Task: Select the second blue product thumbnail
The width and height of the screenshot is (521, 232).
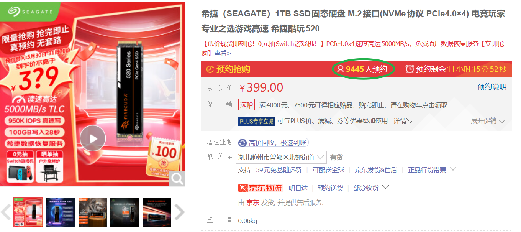Action: click(61, 212)
